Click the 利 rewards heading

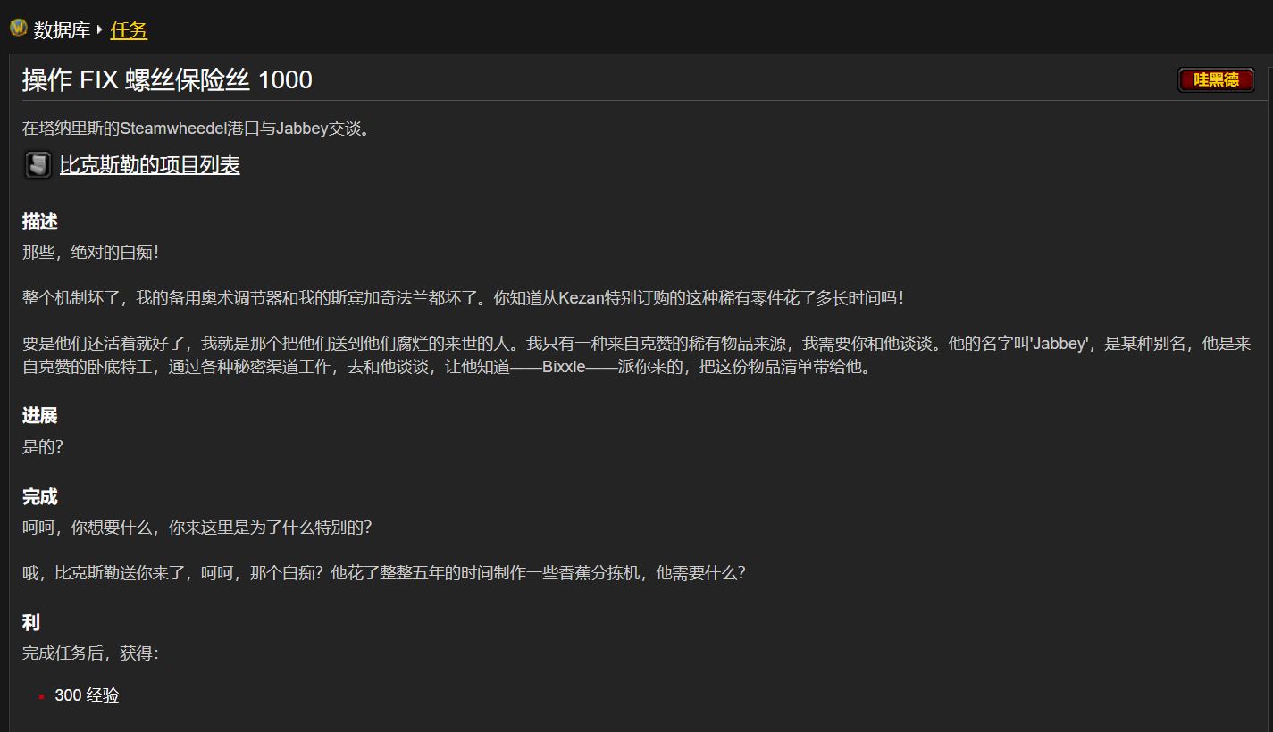(31, 622)
